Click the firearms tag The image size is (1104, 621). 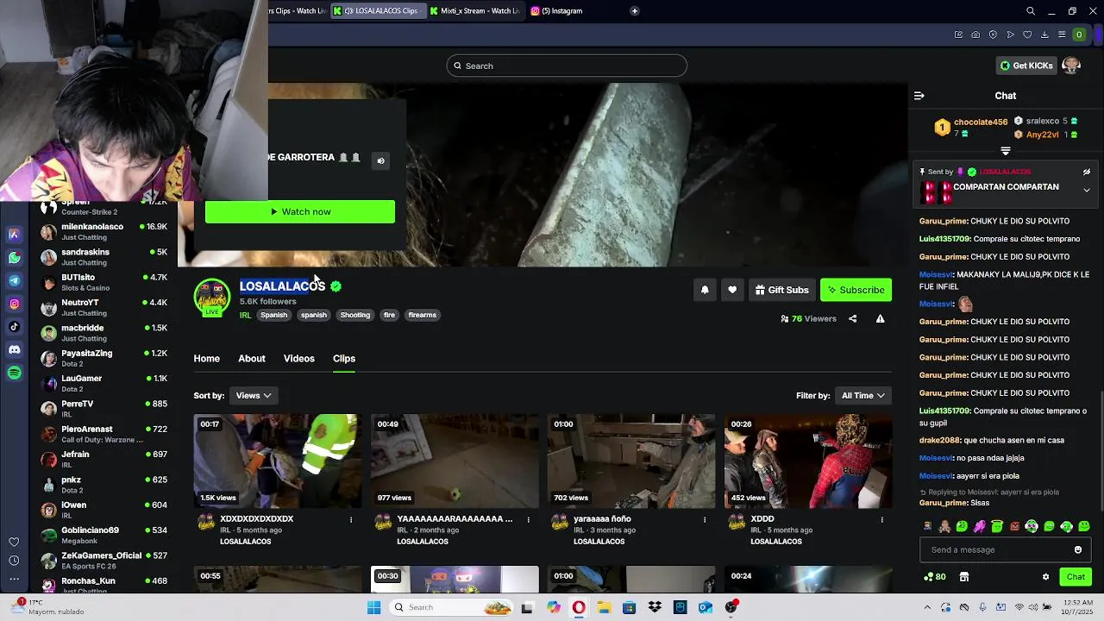(x=422, y=315)
